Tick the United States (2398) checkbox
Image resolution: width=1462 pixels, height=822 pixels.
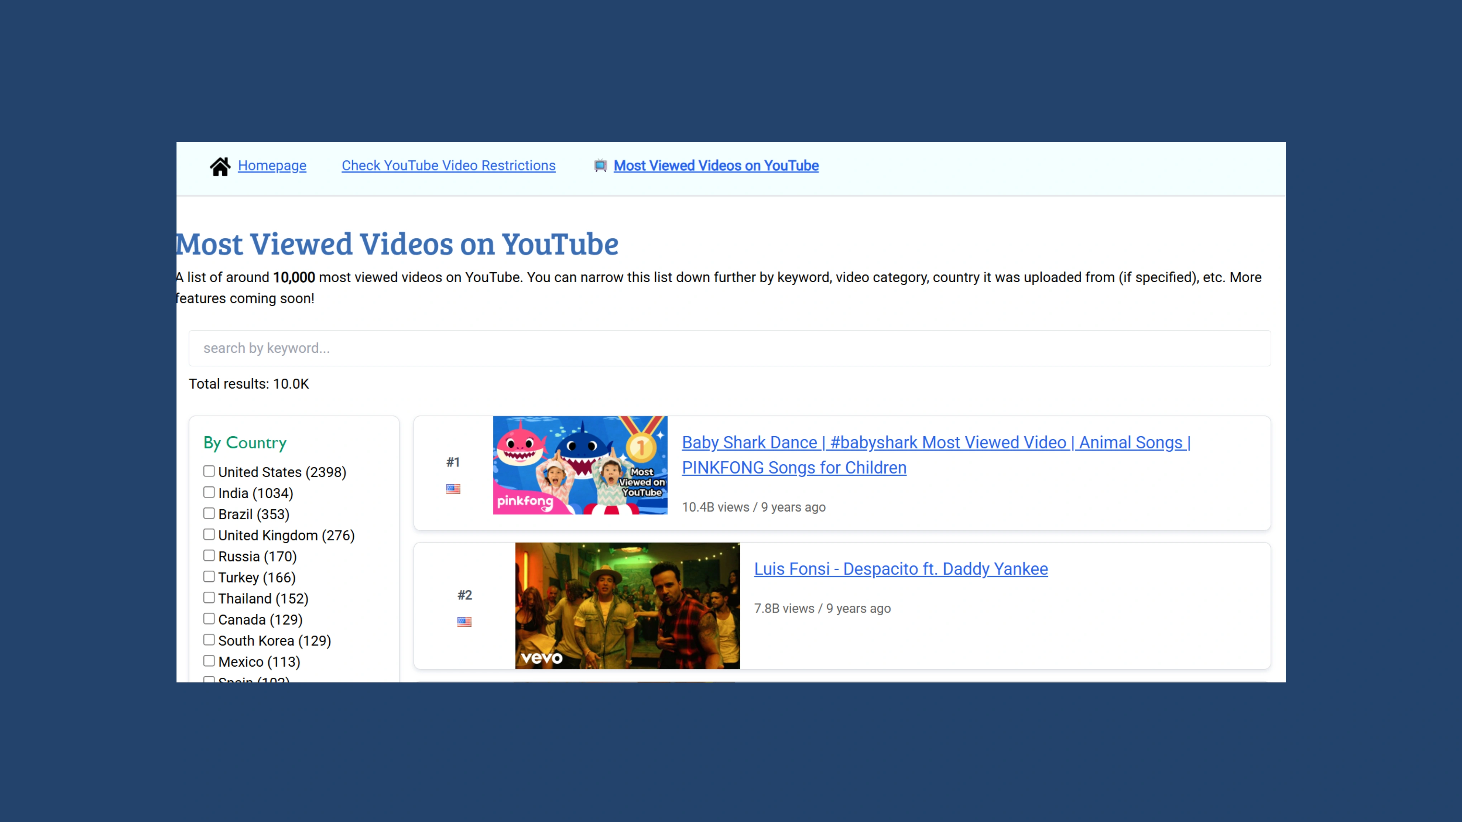[x=209, y=471]
